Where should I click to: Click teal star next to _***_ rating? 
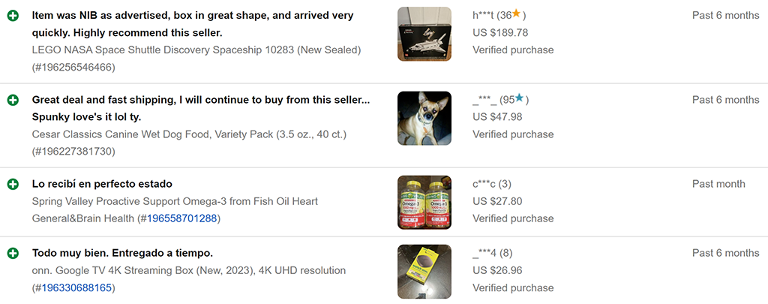coord(519,98)
